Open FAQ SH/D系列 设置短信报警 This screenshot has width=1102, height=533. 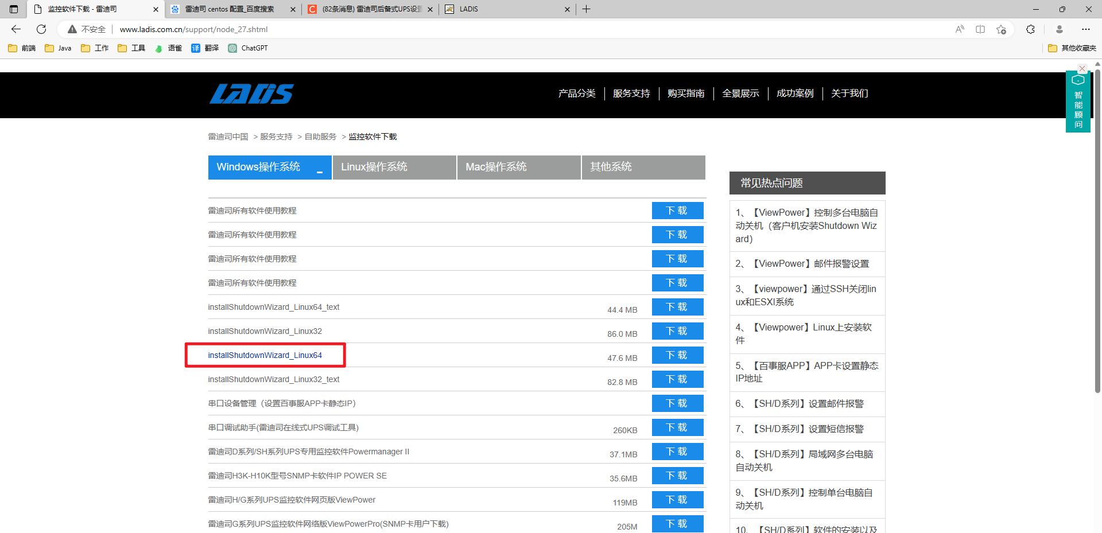pos(800,429)
